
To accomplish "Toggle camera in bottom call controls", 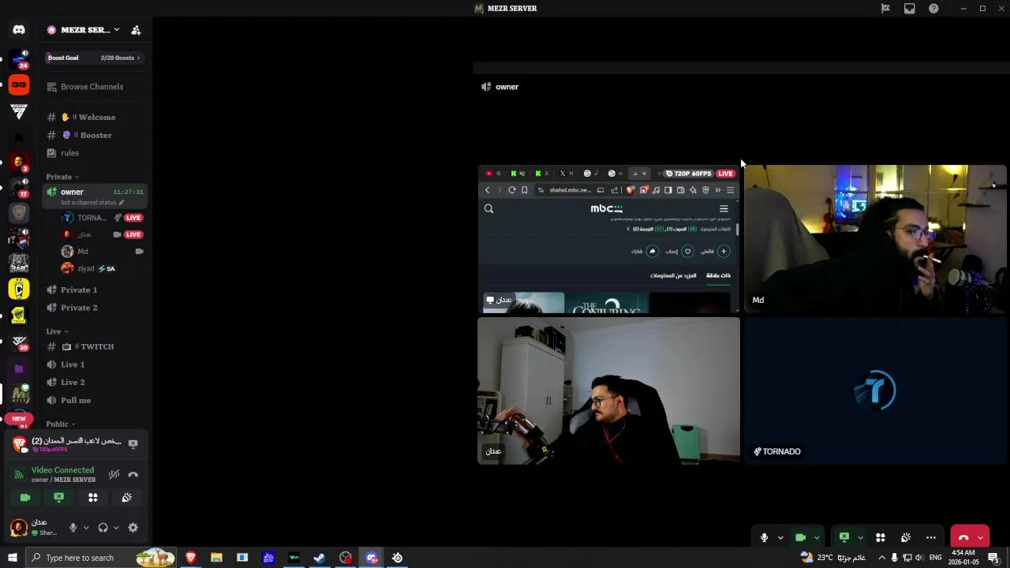I will pyautogui.click(x=800, y=537).
